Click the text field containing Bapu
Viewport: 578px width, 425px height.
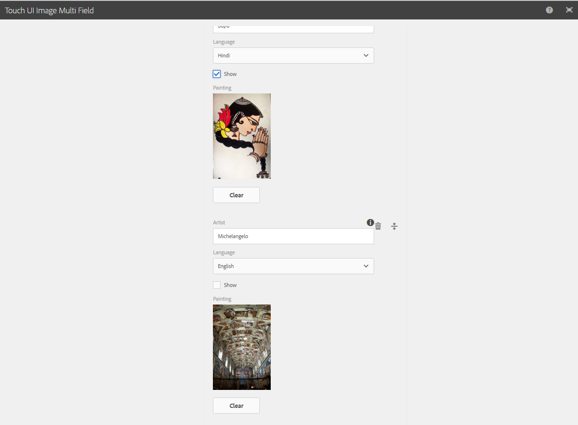(x=293, y=27)
